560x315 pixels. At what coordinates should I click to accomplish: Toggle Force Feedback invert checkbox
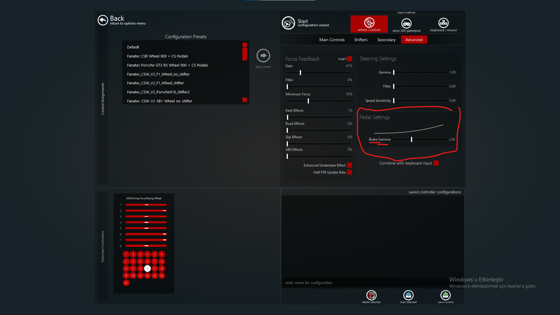[x=350, y=59]
